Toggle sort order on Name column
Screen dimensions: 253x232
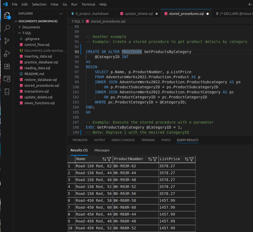(104, 159)
